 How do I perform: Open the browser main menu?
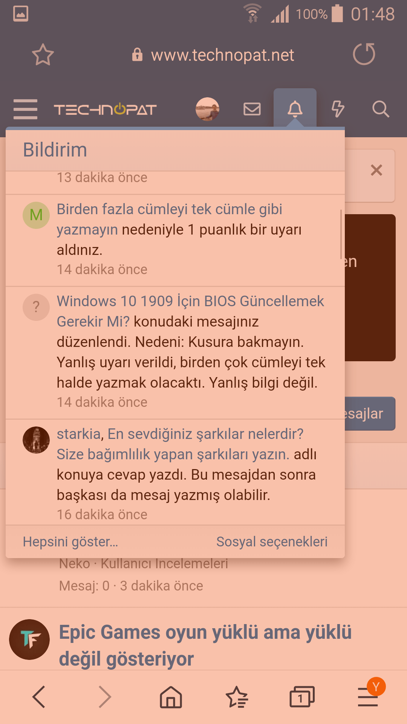pos(368,697)
